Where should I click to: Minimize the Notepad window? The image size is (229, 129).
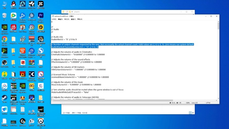(206, 16)
